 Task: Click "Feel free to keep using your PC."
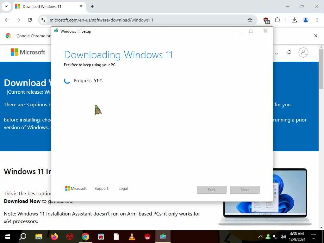[90, 65]
